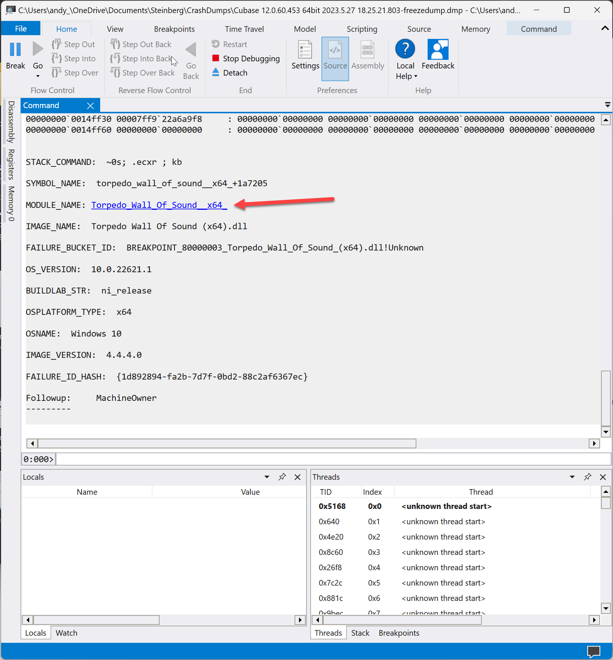Screen dimensions: 613x660
Task: Select thread with TID 0x4e20
Action: point(456,537)
